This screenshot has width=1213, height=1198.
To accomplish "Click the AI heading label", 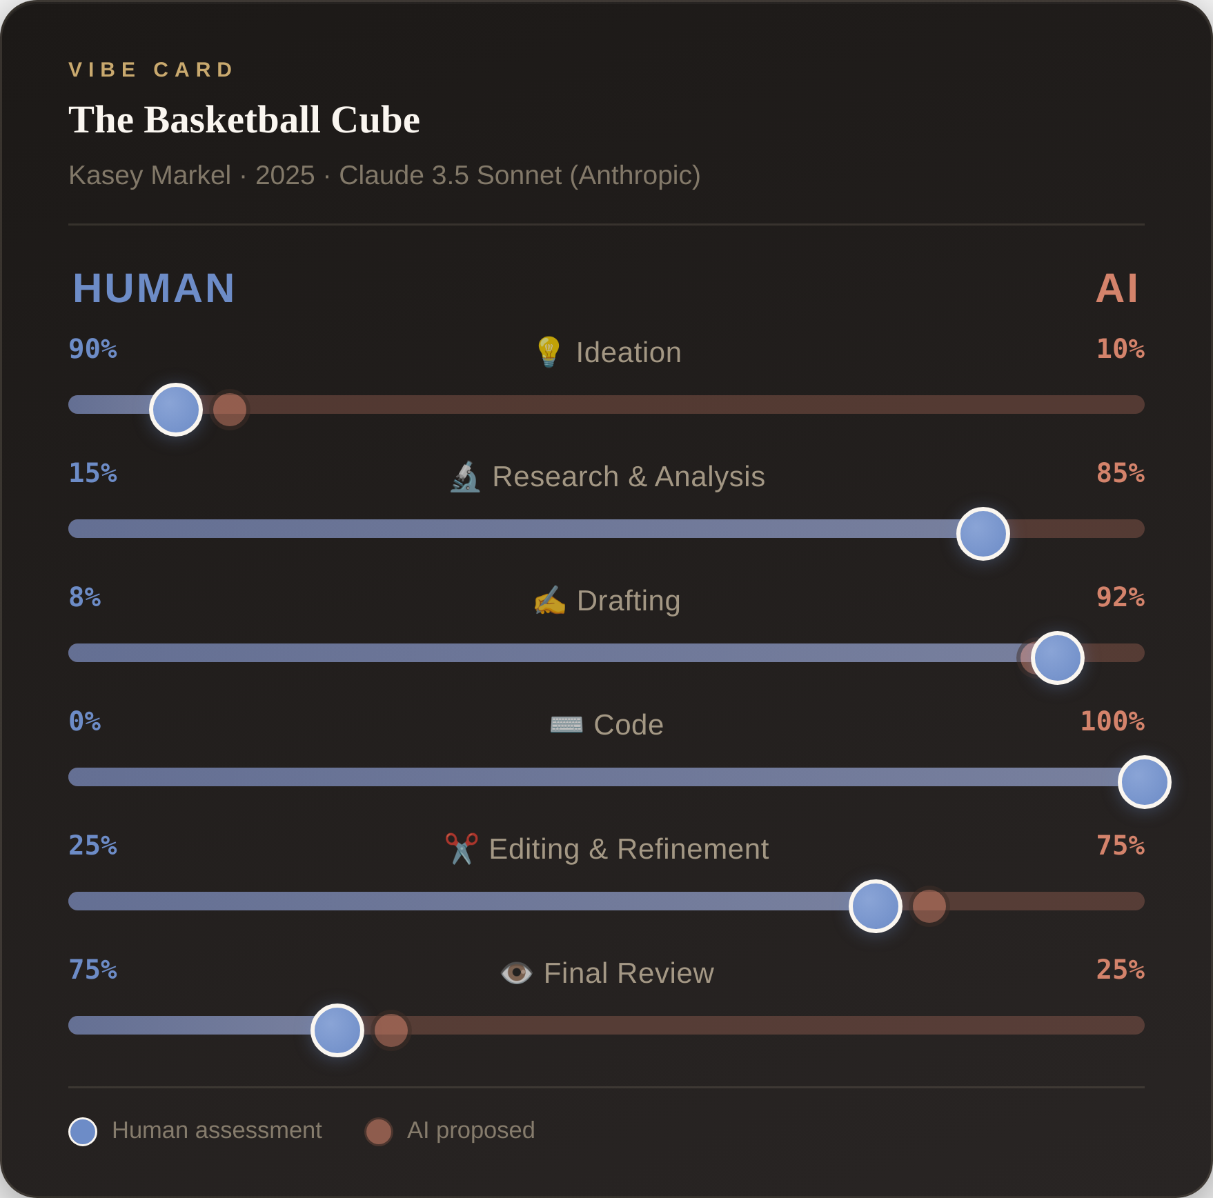I will (x=1117, y=288).
